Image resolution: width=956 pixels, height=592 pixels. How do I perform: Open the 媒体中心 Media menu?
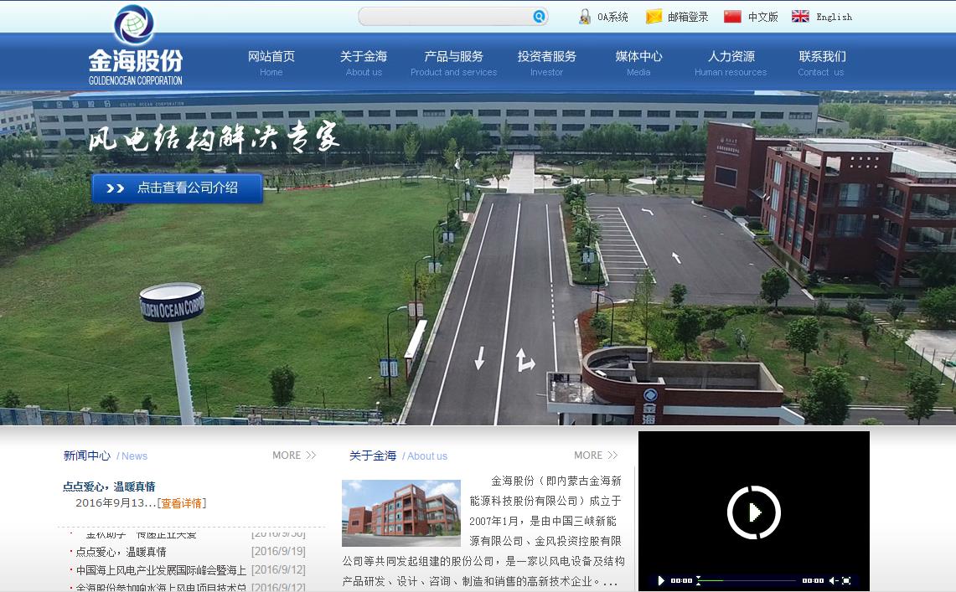click(x=638, y=63)
